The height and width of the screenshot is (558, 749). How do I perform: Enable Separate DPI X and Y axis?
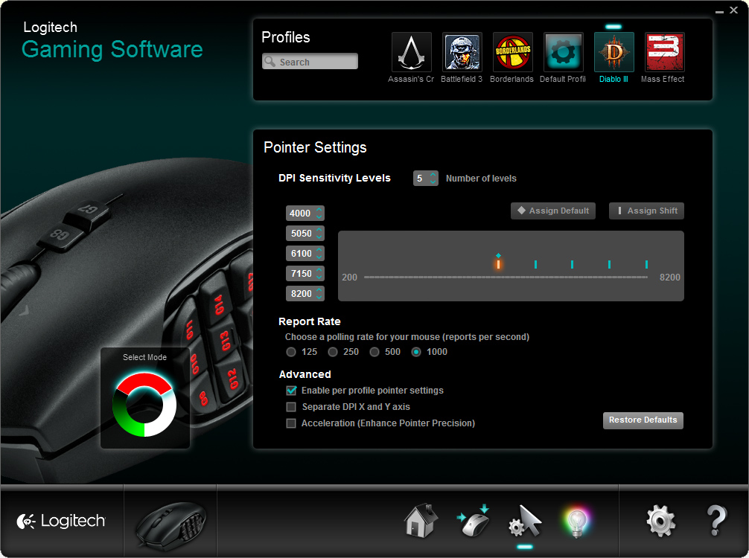292,407
